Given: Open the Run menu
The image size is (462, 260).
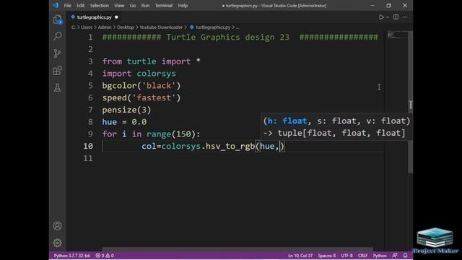Looking at the screenshot, I should pyautogui.click(x=145, y=6).
